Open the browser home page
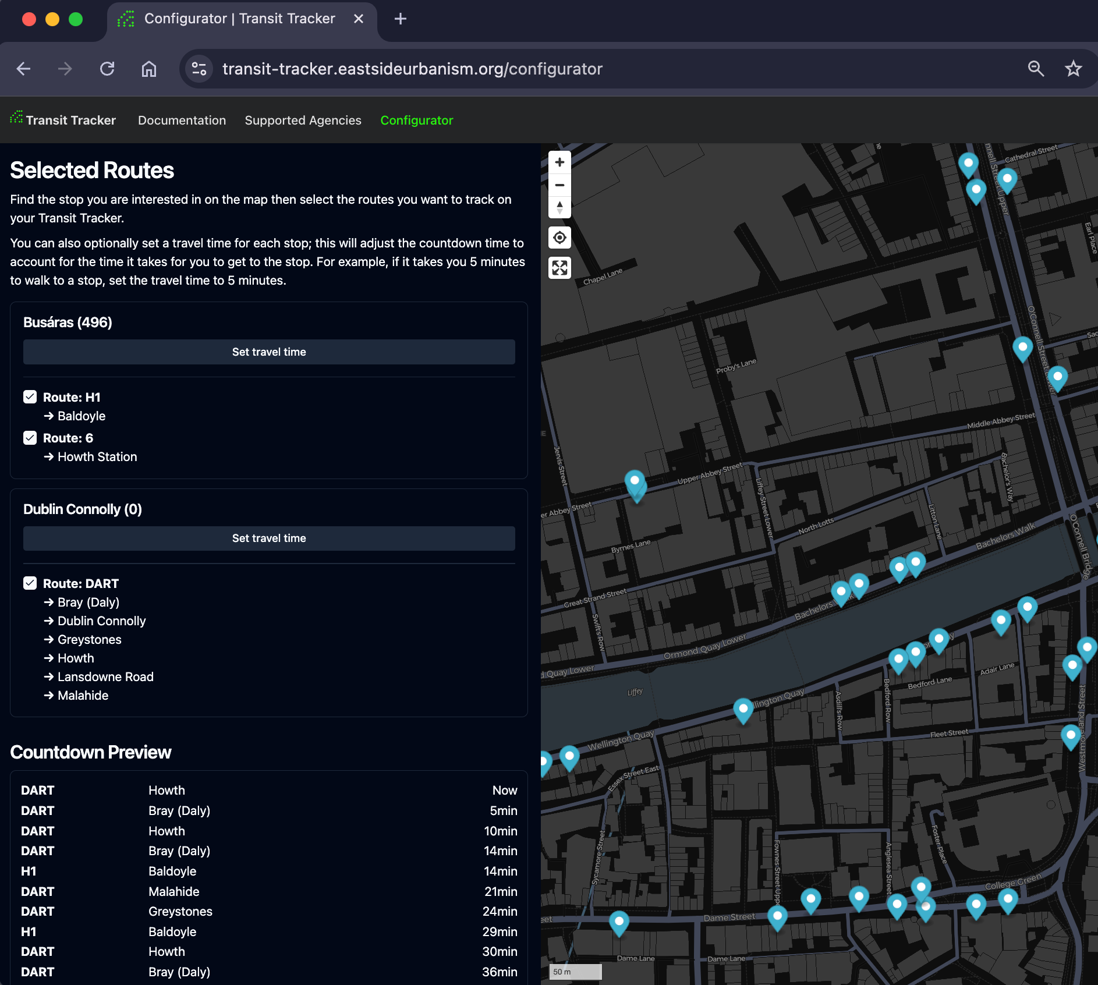Screen dimensions: 1098x985 pyautogui.click(x=149, y=69)
